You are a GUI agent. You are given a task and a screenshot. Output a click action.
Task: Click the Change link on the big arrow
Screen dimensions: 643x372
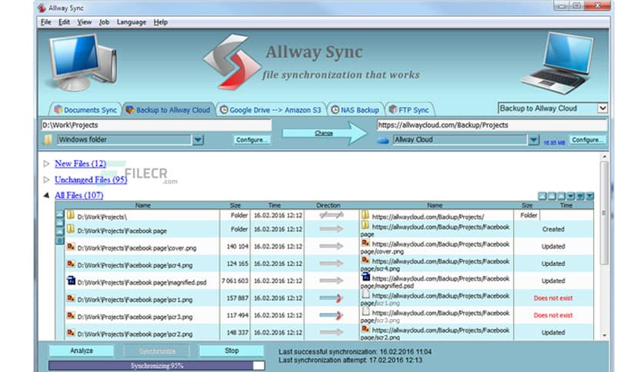tap(324, 133)
